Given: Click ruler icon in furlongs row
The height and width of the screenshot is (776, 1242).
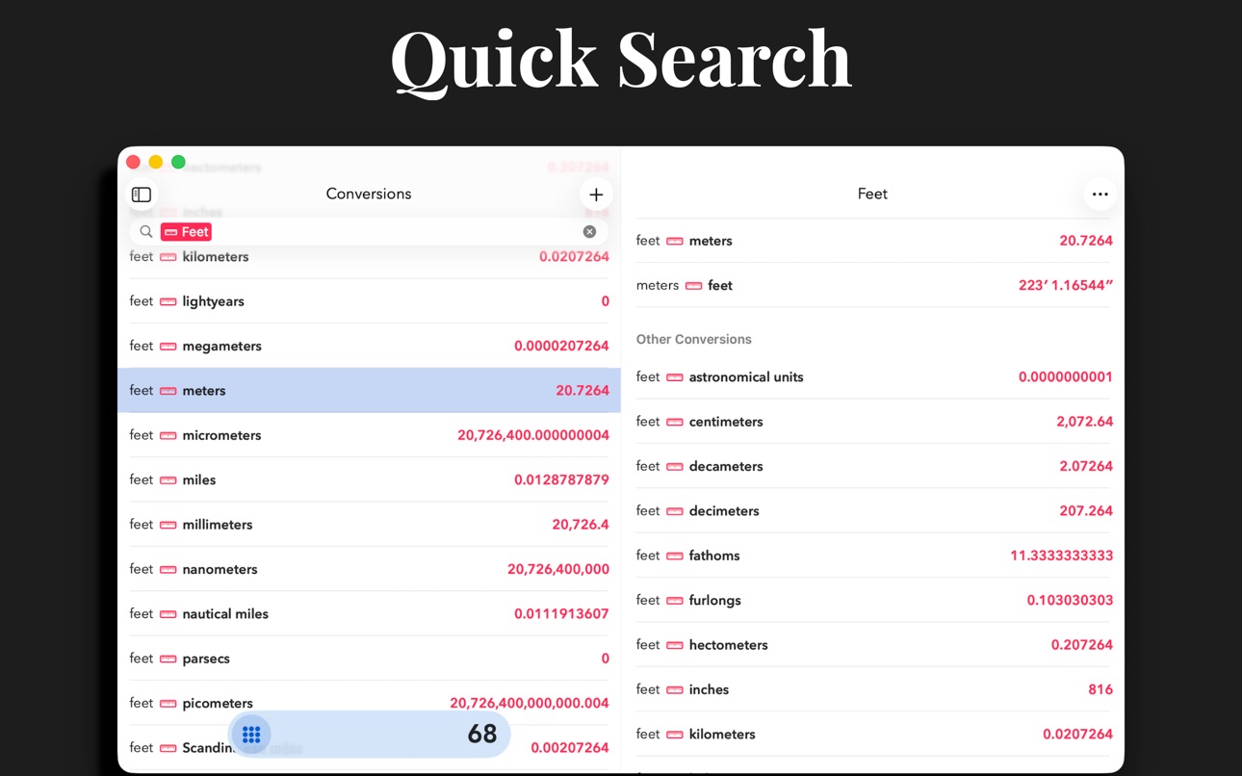Looking at the screenshot, I should 675,600.
